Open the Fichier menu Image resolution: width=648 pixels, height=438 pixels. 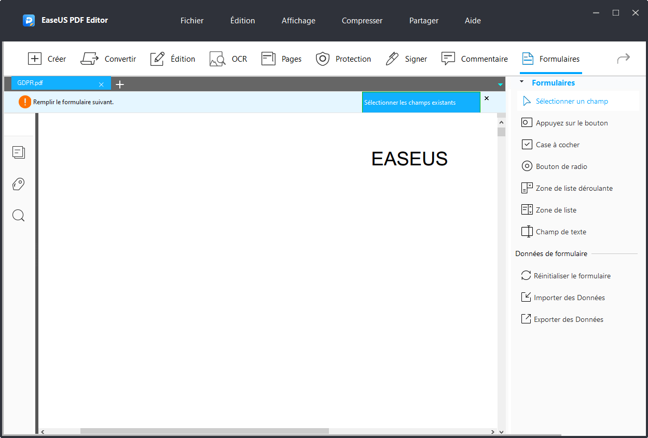192,21
